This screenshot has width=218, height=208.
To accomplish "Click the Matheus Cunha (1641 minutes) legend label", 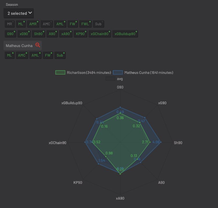I will [149, 73].
